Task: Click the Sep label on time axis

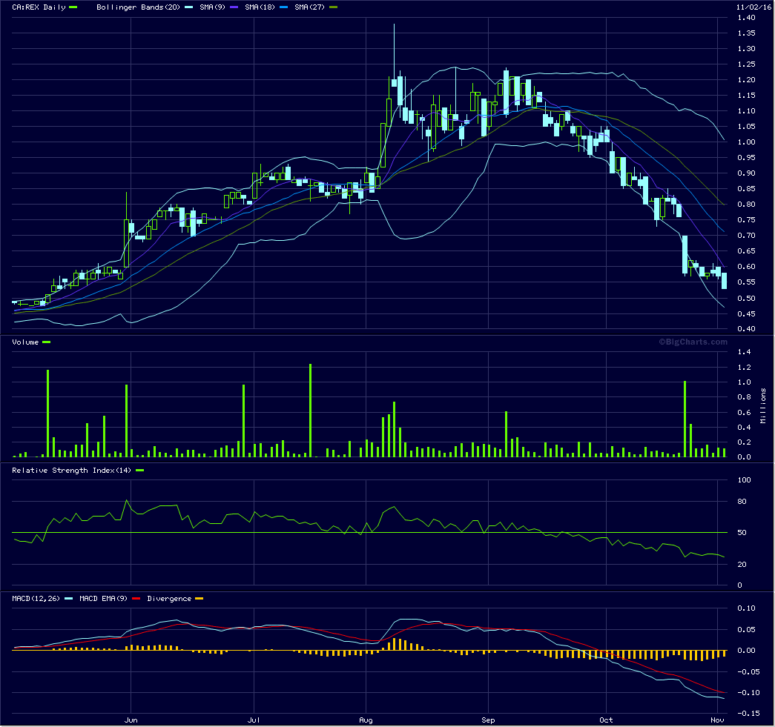Action: tap(488, 720)
